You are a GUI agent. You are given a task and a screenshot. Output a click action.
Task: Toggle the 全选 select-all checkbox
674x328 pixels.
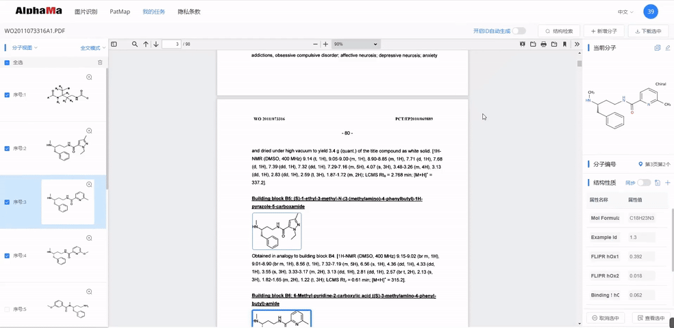[7, 63]
